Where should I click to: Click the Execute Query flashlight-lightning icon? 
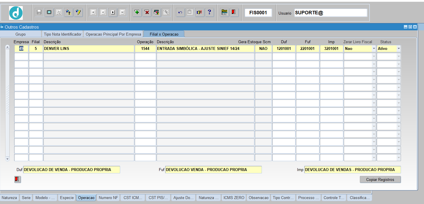pyautogui.click(x=78, y=12)
